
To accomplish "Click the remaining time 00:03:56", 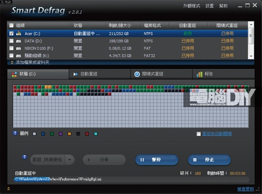I will (238, 174).
